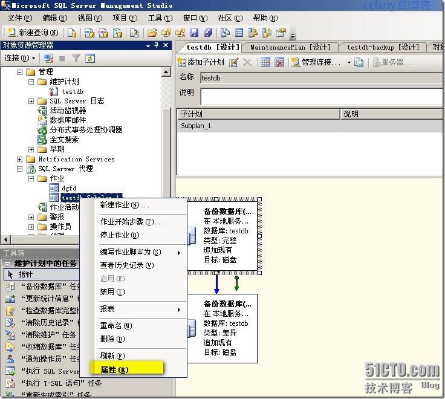The height and width of the screenshot is (399, 445).
Task: Click the 服务器 button in designer toolbar
Action: pos(392,62)
